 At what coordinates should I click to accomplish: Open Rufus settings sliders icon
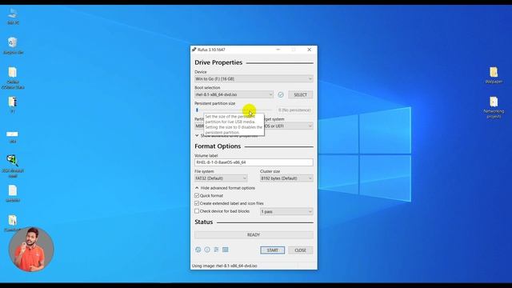tap(216, 250)
